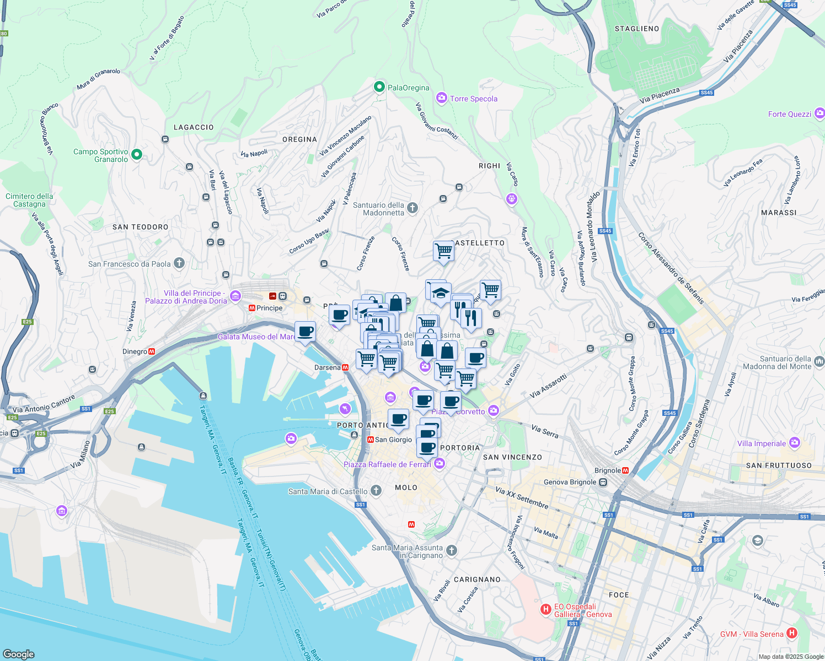The width and height of the screenshot is (825, 661).
Task: Click the Principe metro station icon
Action: click(252, 308)
